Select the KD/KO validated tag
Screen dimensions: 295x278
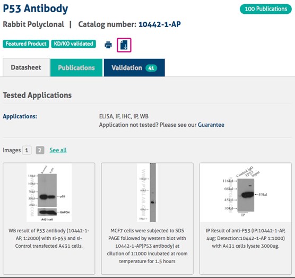click(74, 44)
